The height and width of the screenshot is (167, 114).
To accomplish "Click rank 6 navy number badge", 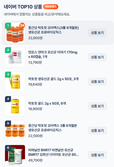I will coord(8,148).
